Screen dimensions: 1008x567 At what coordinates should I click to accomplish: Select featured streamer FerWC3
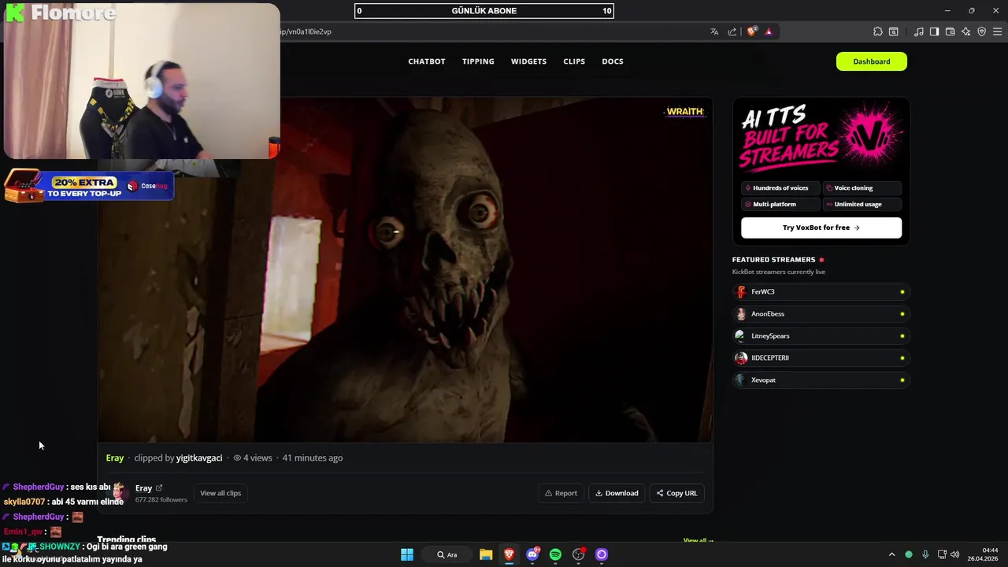821,291
